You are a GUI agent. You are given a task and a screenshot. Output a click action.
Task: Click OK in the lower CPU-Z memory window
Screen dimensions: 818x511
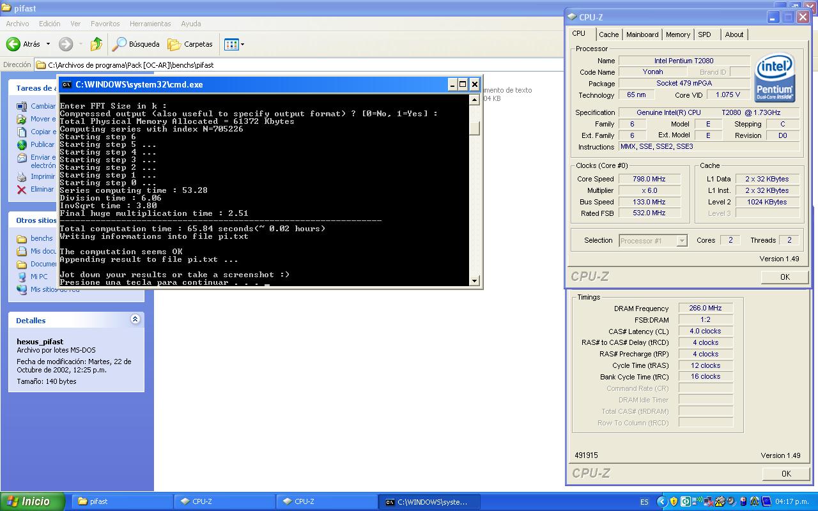click(785, 473)
